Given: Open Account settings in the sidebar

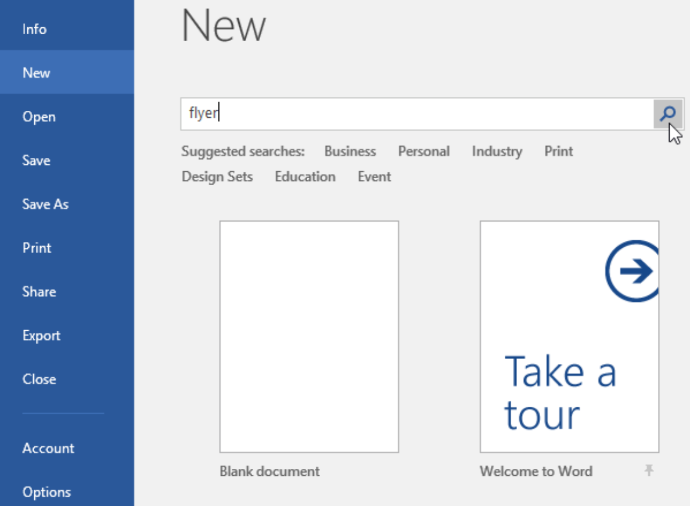Looking at the screenshot, I should pyautogui.click(x=48, y=448).
